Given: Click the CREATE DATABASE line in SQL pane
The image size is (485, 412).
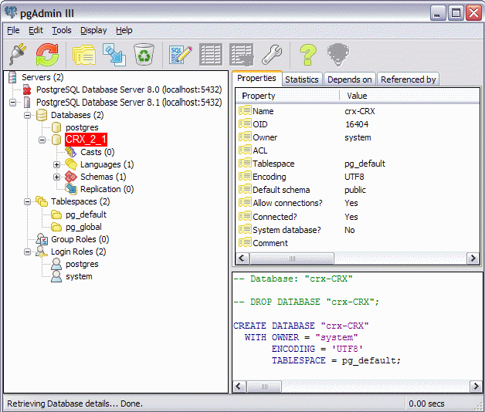Looking at the screenshot, I should [x=301, y=326].
